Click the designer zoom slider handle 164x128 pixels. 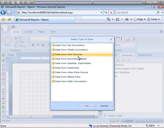point(148,121)
